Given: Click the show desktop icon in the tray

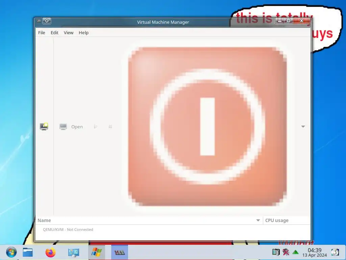Looking at the screenshot, I should click(x=335, y=252).
